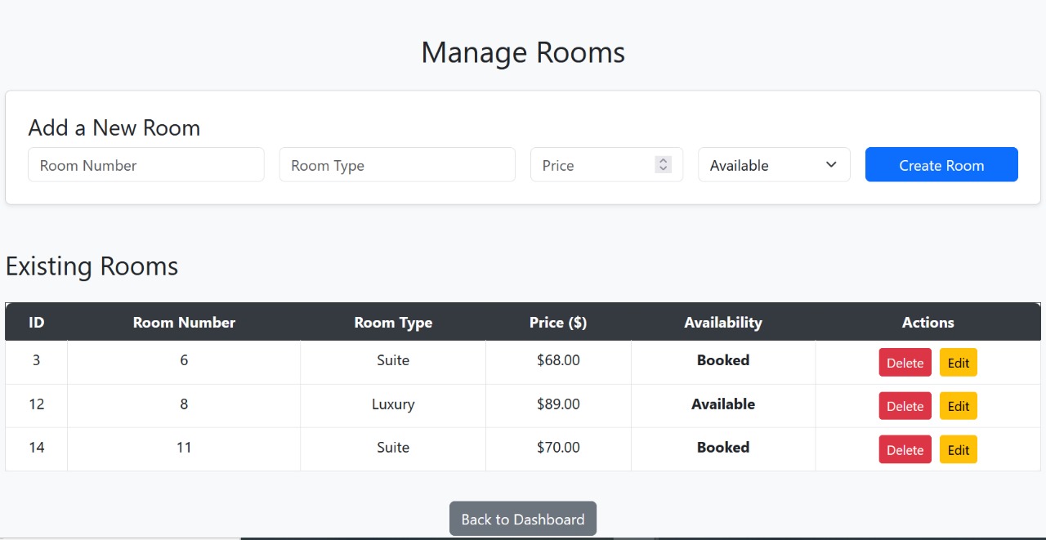Click the Room Number column header
This screenshot has width=1046, height=540.
coord(184,322)
